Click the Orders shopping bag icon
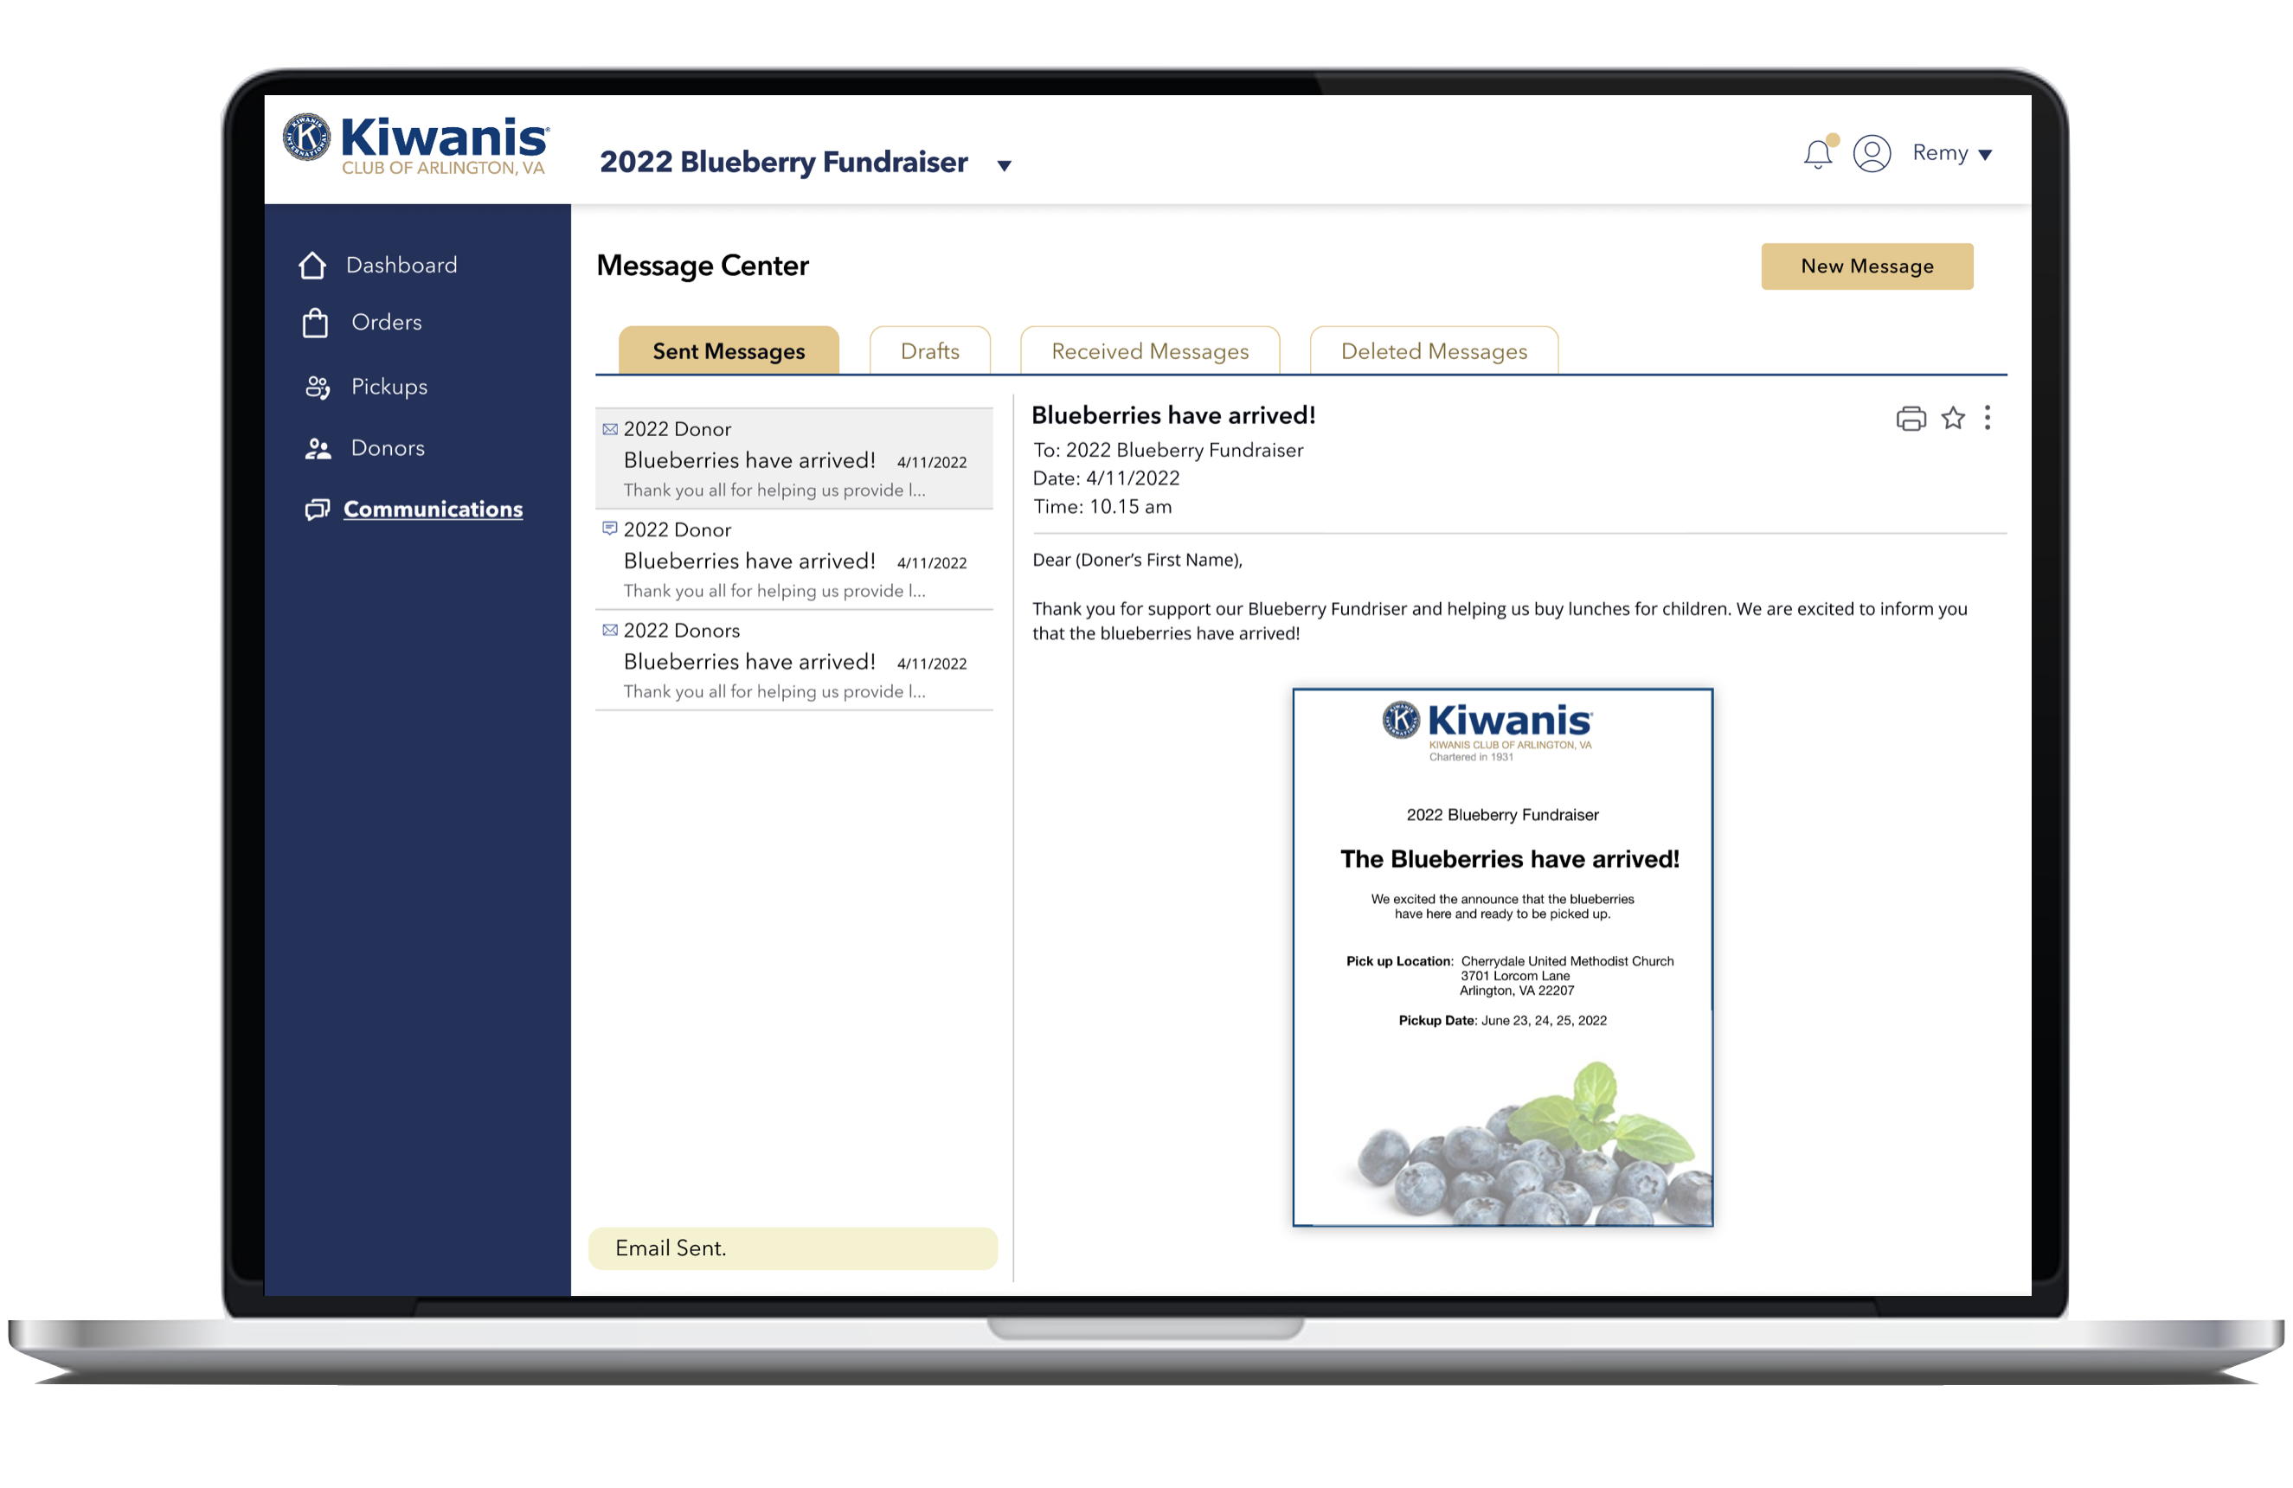 click(x=315, y=323)
